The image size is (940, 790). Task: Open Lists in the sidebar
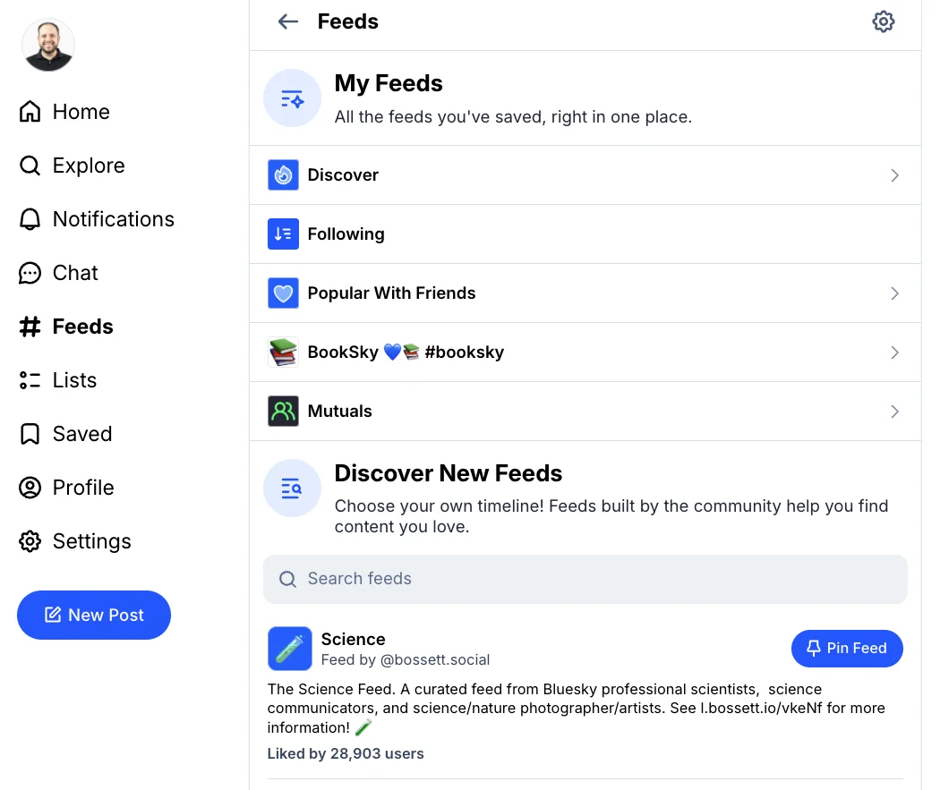(57, 380)
